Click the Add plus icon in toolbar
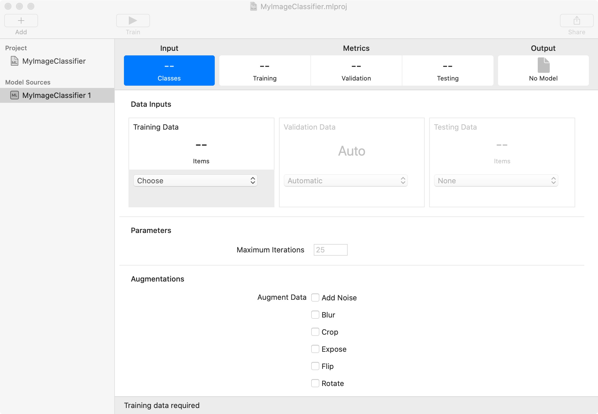The image size is (598, 414). coord(21,21)
